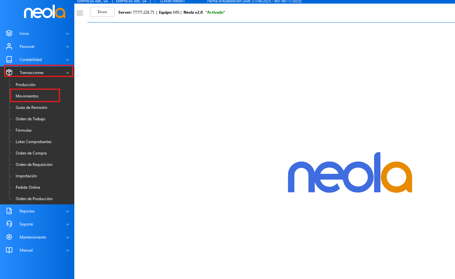Expand the Mantenimiento chevron arrow
This screenshot has width=455, height=279.
coord(67,237)
